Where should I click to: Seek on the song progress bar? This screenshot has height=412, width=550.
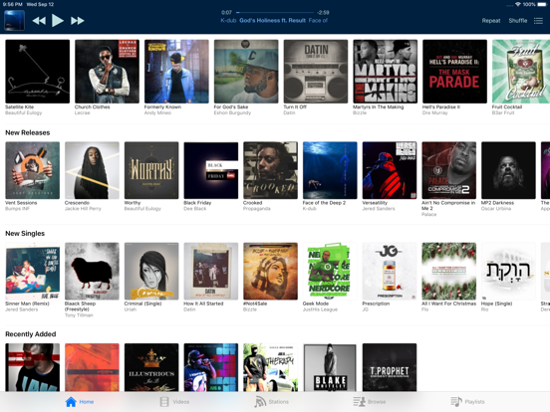click(x=275, y=13)
